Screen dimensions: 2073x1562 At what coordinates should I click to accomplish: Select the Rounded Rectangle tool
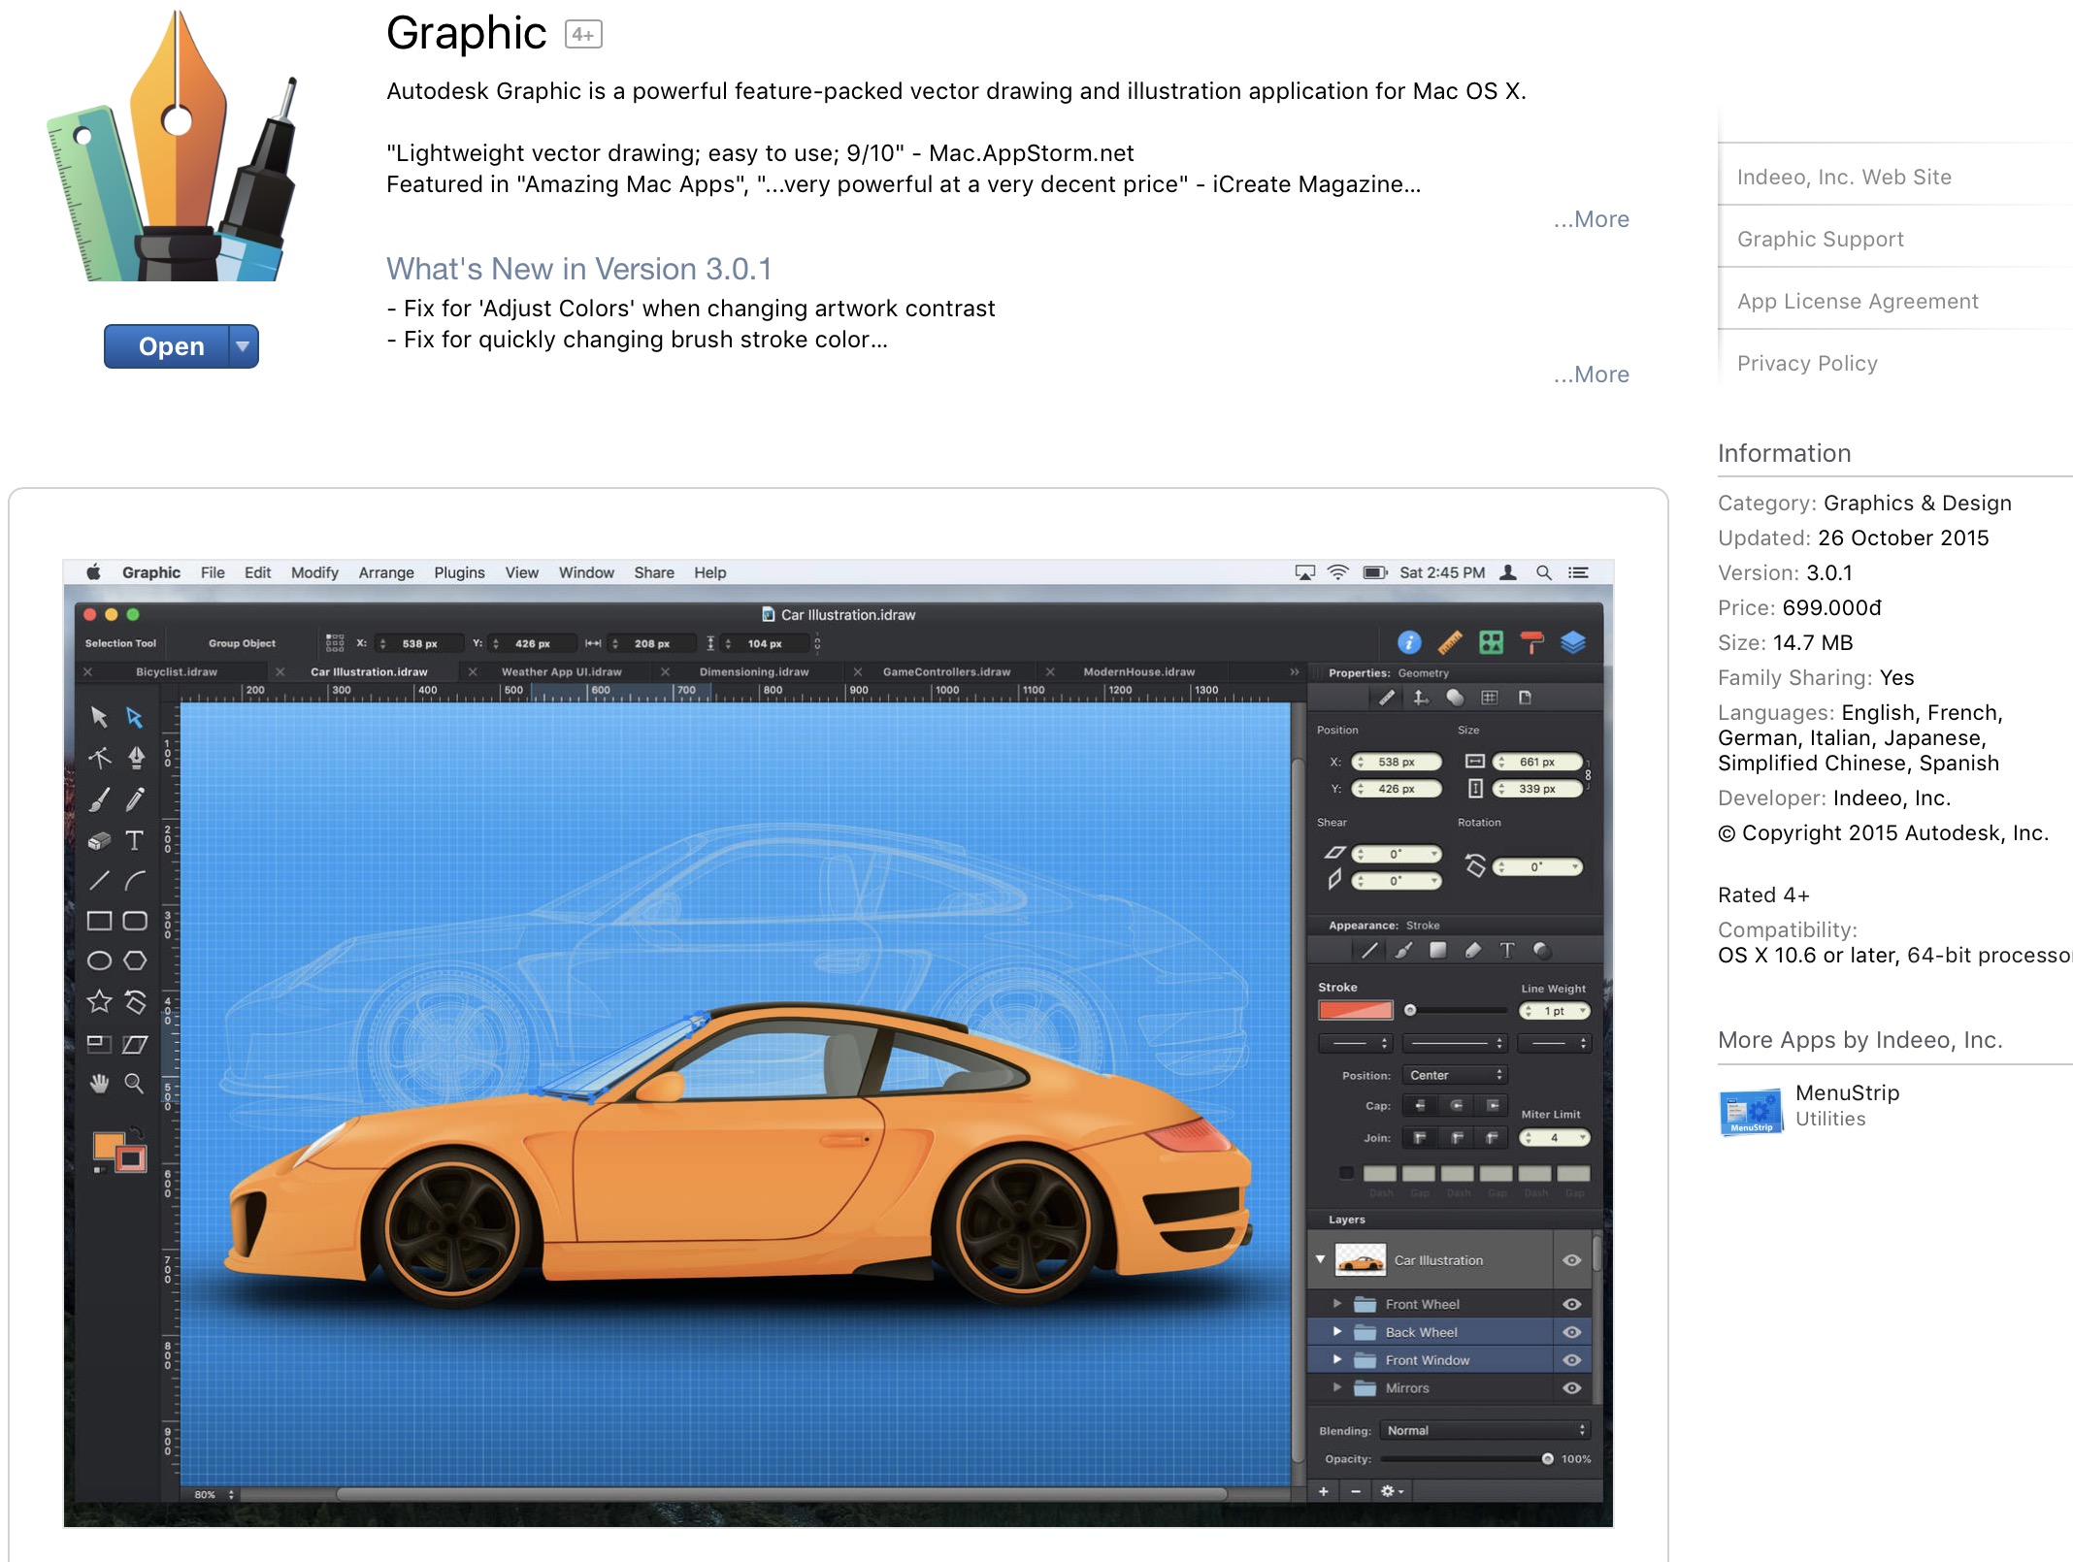[x=135, y=921]
